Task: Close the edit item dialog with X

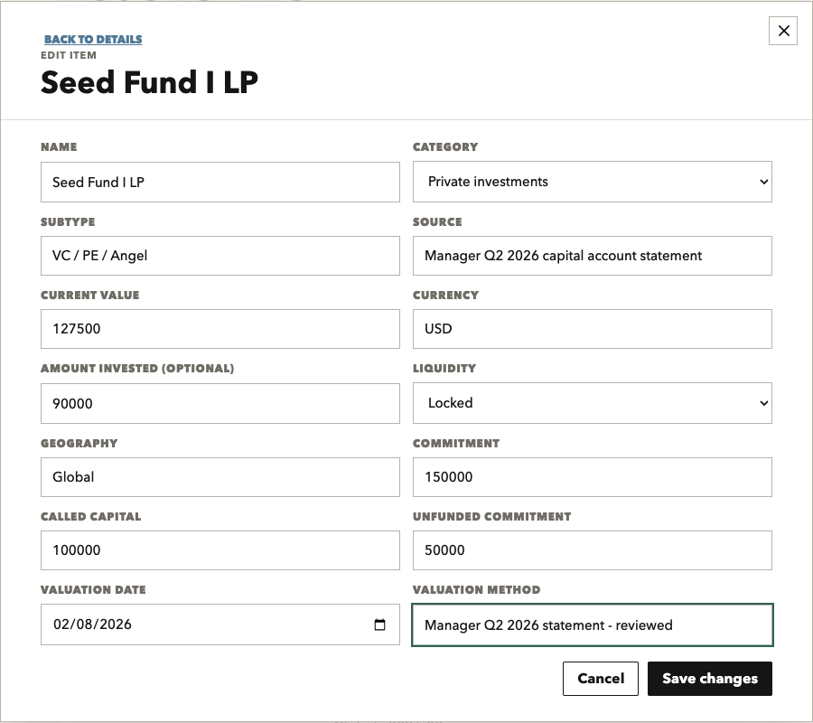Action: pyautogui.click(x=783, y=31)
